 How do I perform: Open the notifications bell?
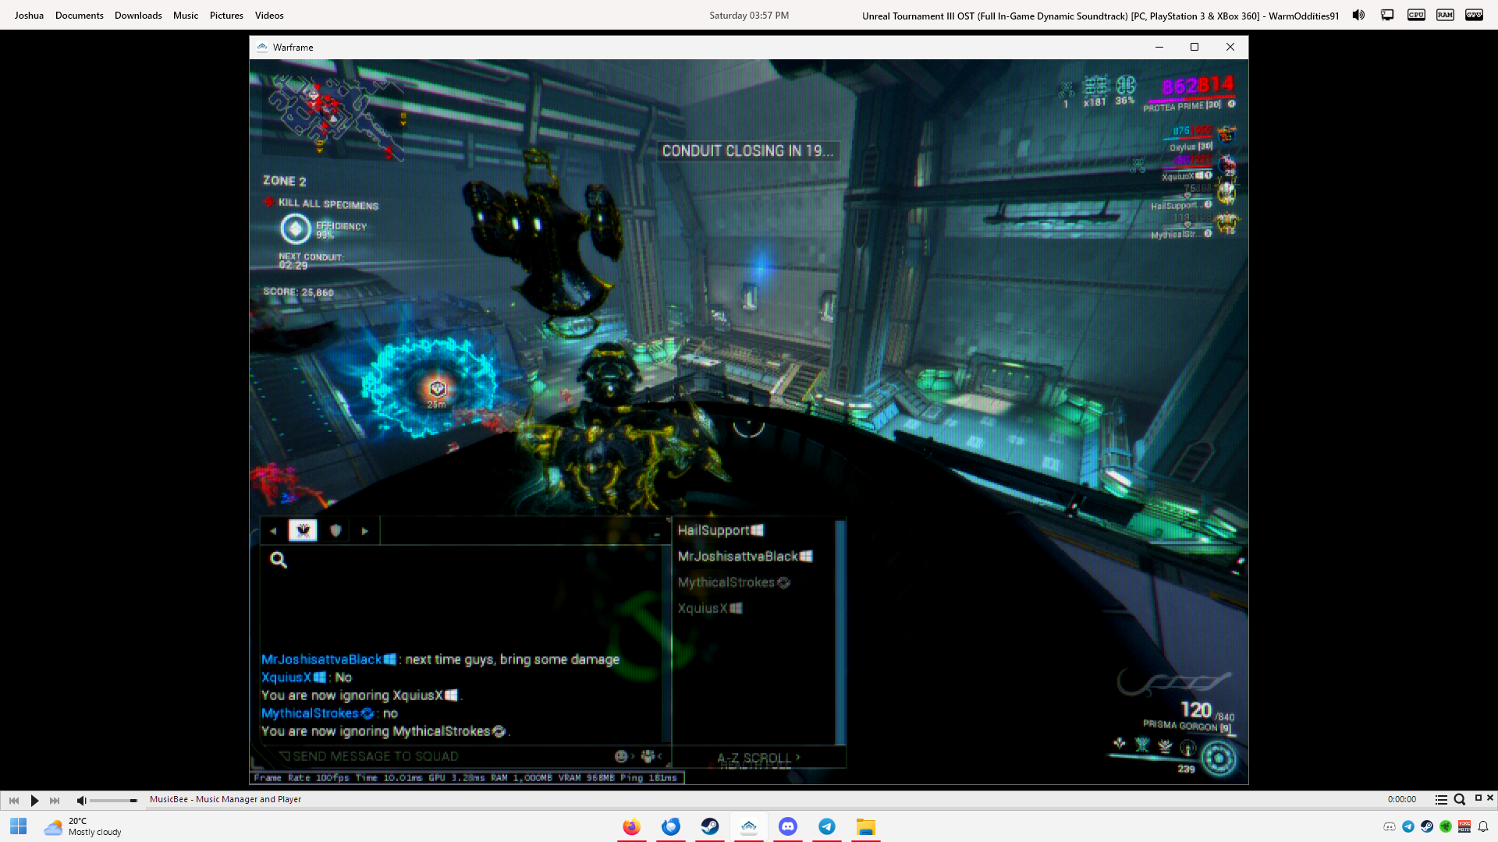coord(1483,826)
